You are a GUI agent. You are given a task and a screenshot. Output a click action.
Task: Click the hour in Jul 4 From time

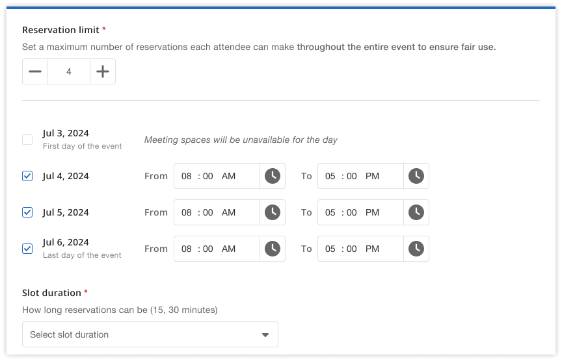[x=187, y=176]
